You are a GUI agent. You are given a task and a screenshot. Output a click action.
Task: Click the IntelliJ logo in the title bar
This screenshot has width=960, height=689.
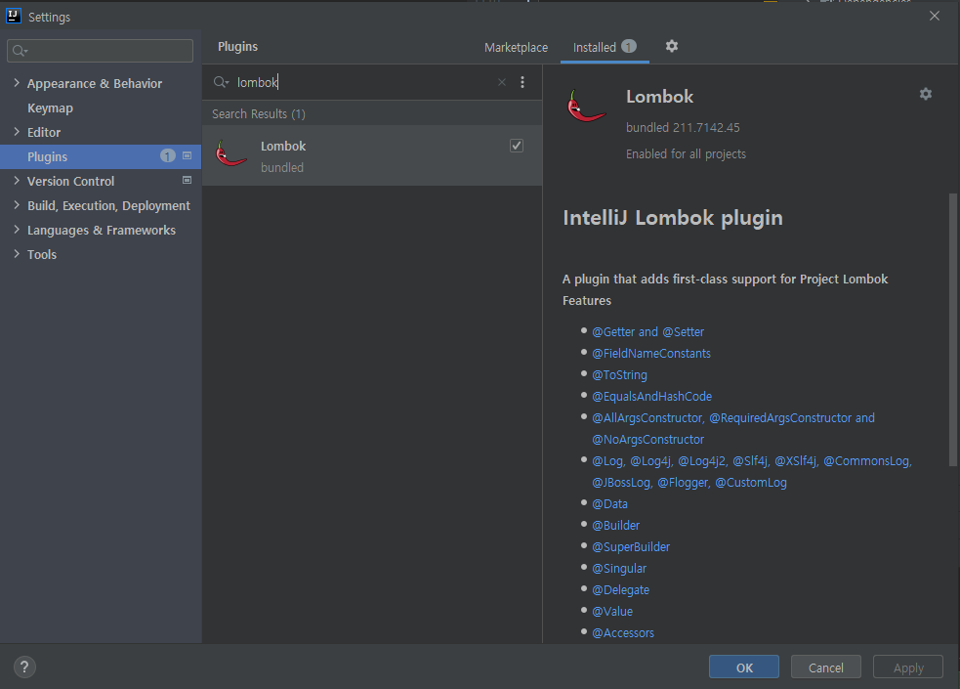coord(14,16)
